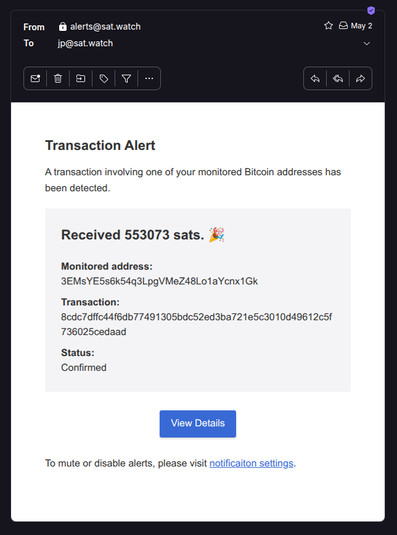Open the notificaiton settings link
397x535 pixels.
click(252, 463)
